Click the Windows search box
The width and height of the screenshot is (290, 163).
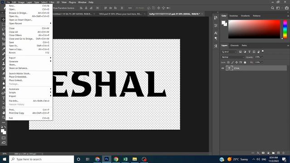(x=41, y=159)
